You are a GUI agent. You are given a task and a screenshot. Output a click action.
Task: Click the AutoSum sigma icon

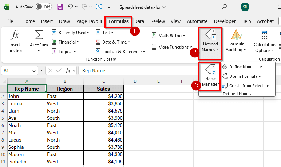(39, 35)
